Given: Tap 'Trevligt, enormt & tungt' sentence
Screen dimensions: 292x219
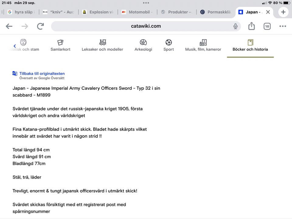Looking at the screenshot, I should coord(75,191).
